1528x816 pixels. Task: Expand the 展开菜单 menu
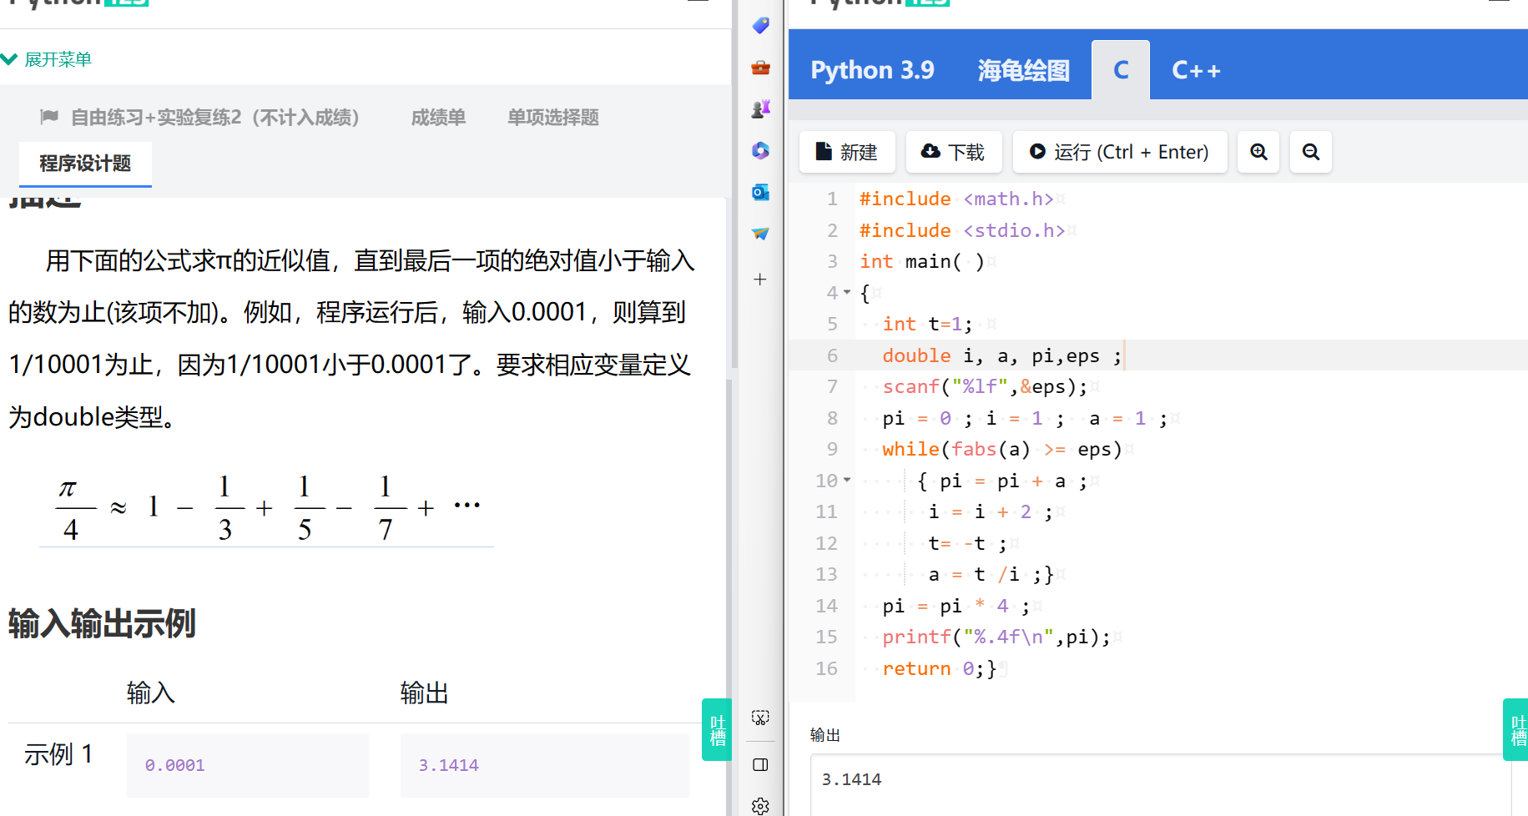(x=48, y=59)
